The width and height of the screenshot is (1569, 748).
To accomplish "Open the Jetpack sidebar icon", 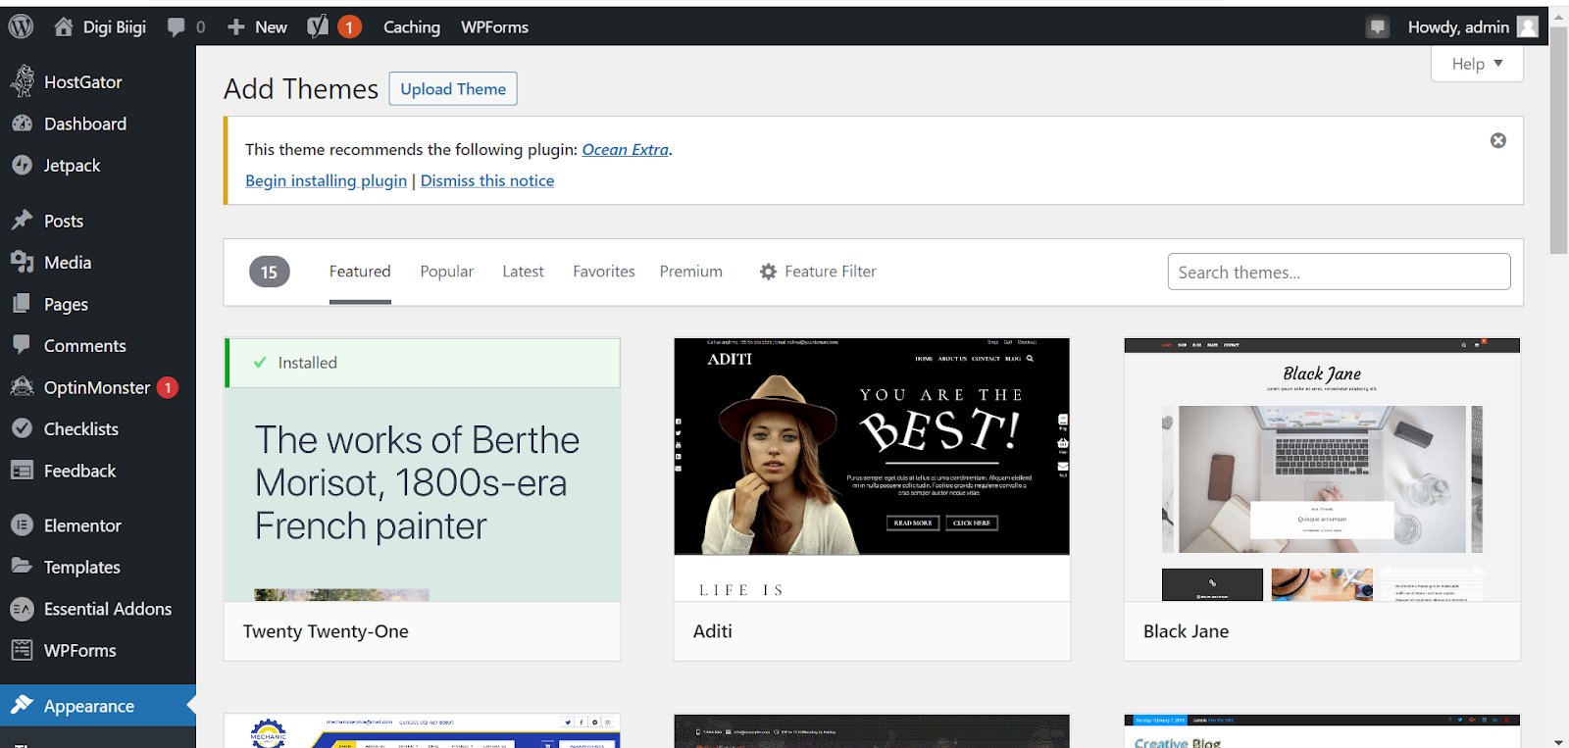I will [22, 166].
